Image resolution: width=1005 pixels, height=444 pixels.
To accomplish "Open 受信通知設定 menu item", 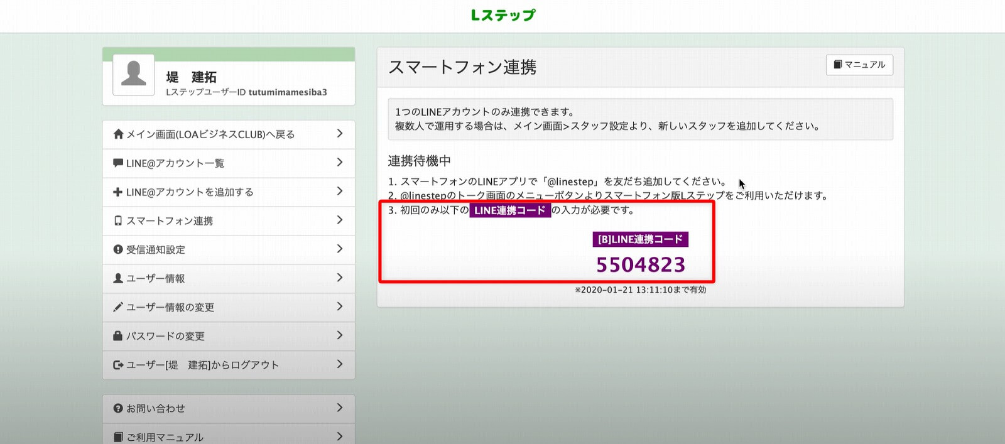I will click(x=228, y=249).
